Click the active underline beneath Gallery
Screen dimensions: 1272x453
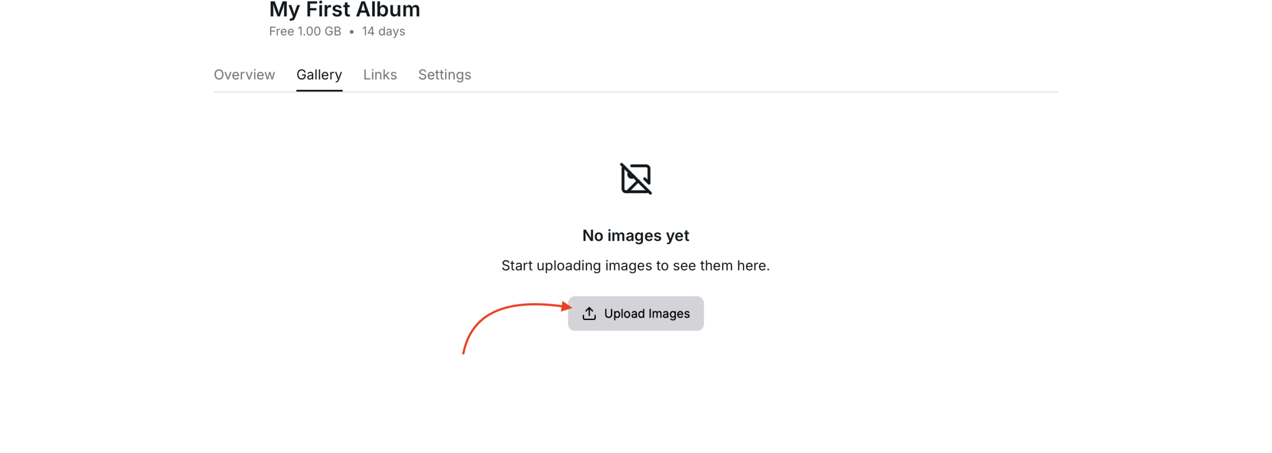[319, 91]
